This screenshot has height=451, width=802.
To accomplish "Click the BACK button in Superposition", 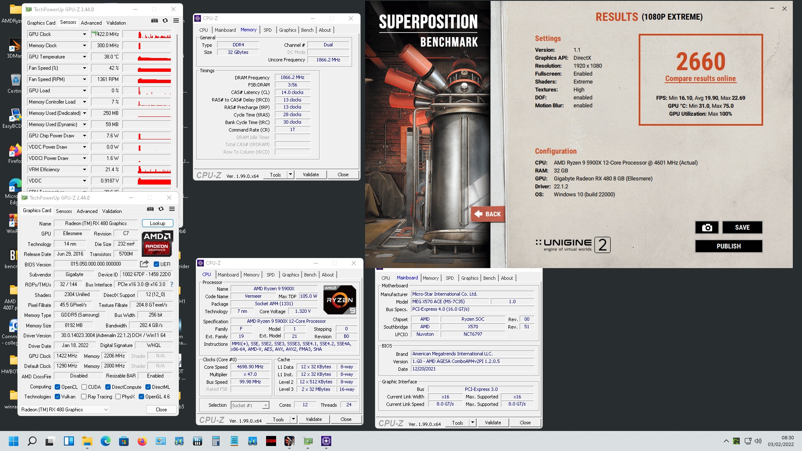I will click(488, 214).
